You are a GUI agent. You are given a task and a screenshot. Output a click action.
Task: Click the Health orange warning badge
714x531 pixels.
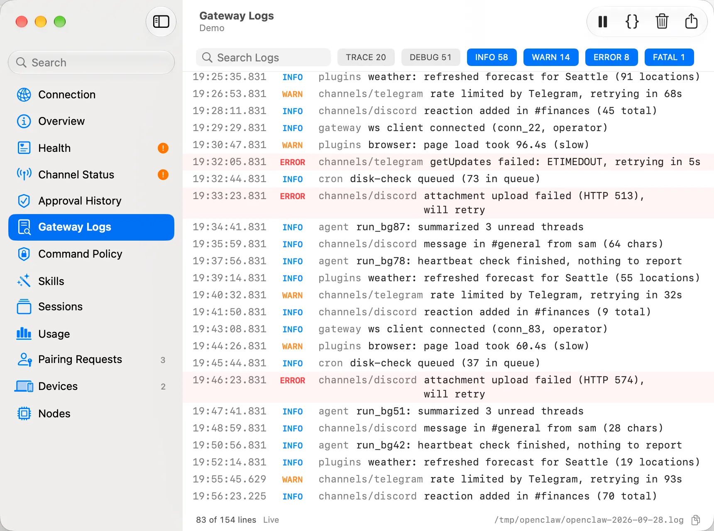click(163, 148)
